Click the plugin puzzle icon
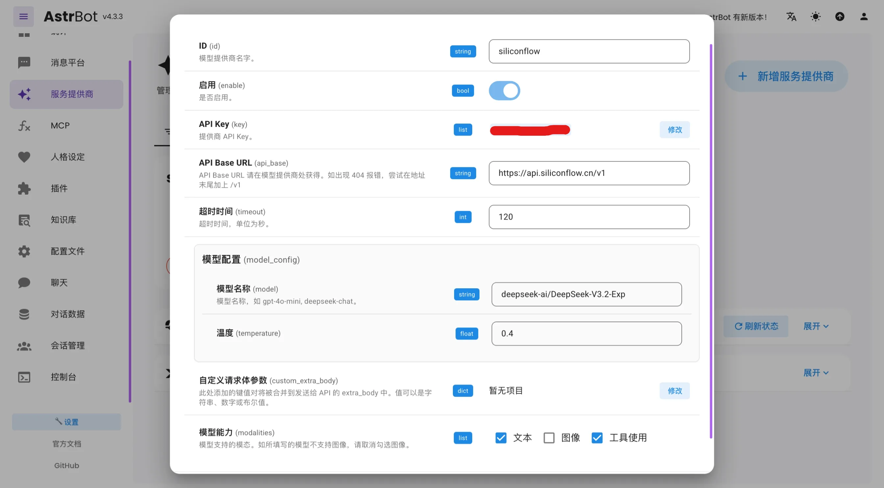 24,188
